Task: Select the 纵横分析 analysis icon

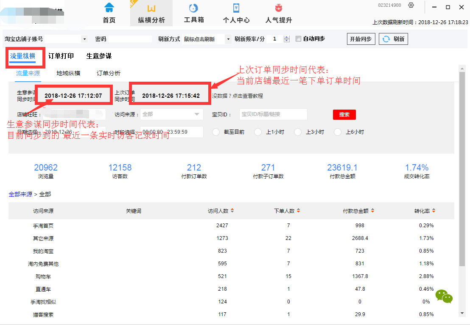Action: click(x=151, y=8)
